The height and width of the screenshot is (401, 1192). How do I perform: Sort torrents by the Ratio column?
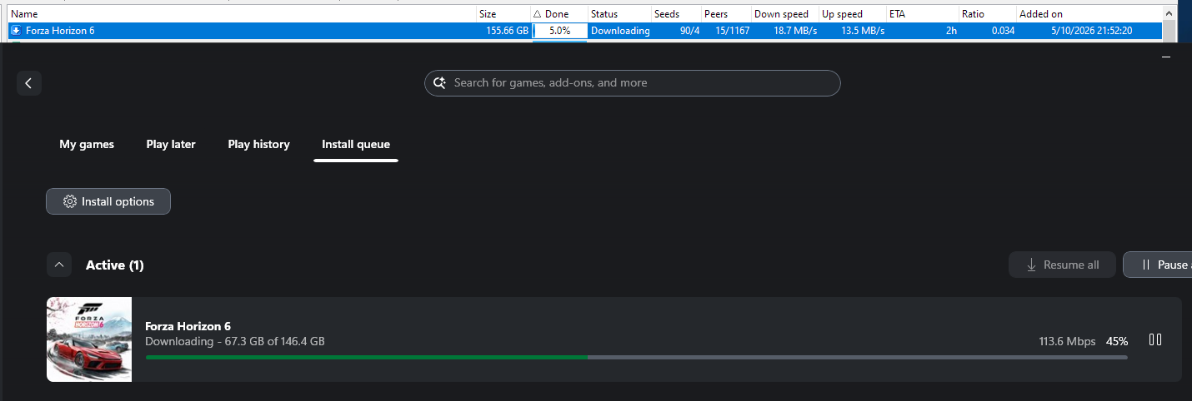[x=987, y=14]
